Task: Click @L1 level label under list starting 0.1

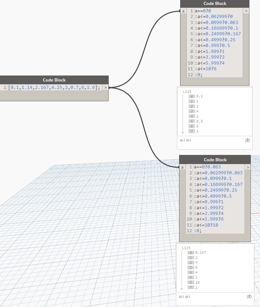Action: tap(189, 140)
